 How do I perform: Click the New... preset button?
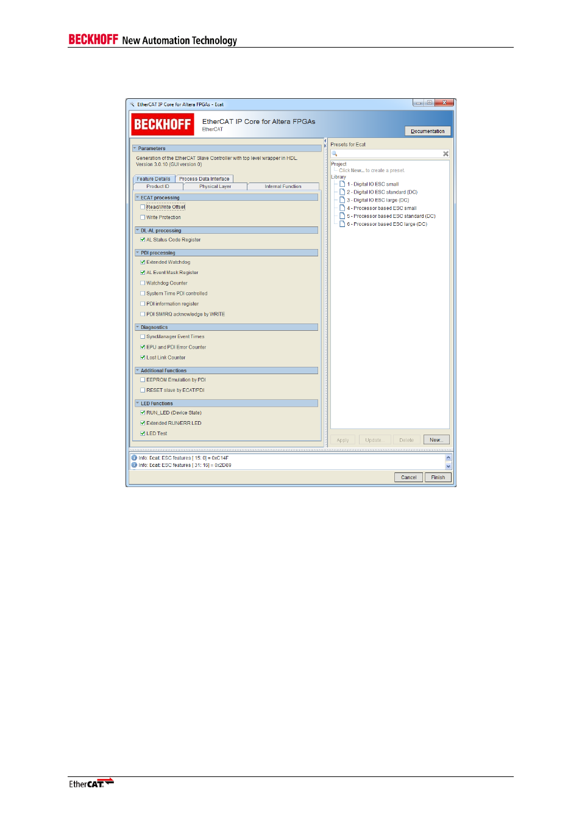point(436,439)
